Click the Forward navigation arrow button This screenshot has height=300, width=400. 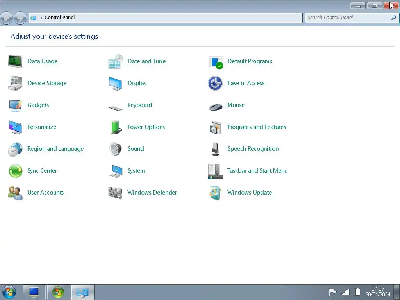[x=20, y=18]
